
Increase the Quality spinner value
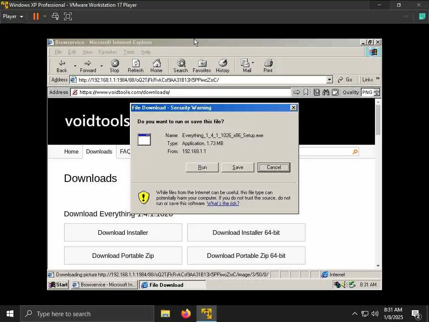(377, 91)
